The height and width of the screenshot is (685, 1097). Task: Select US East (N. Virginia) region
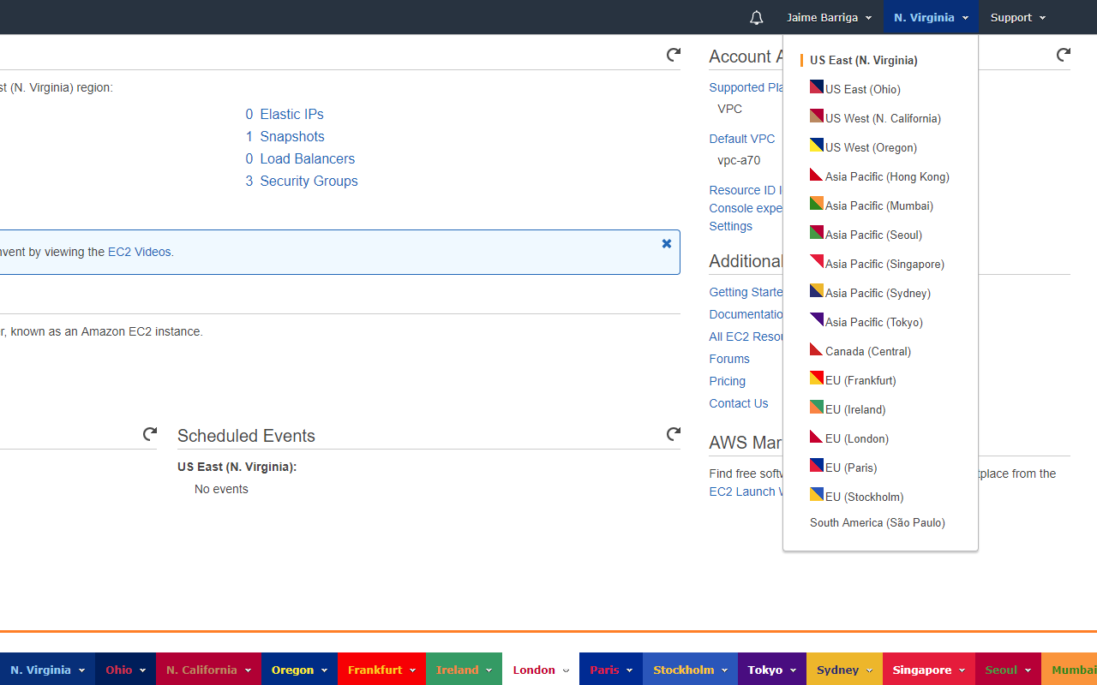tap(863, 60)
